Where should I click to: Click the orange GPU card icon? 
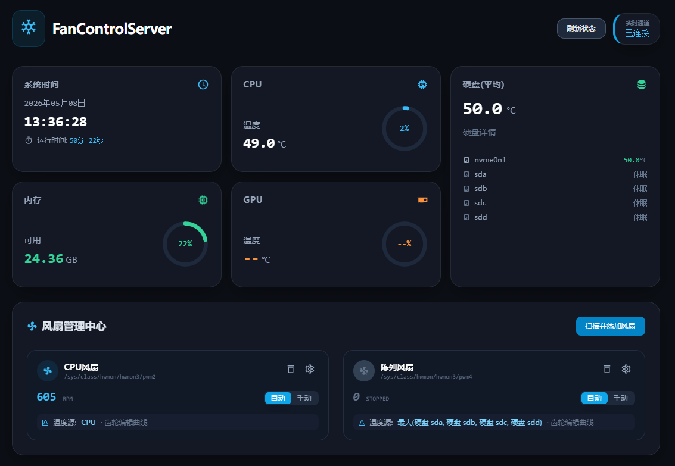pos(422,200)
